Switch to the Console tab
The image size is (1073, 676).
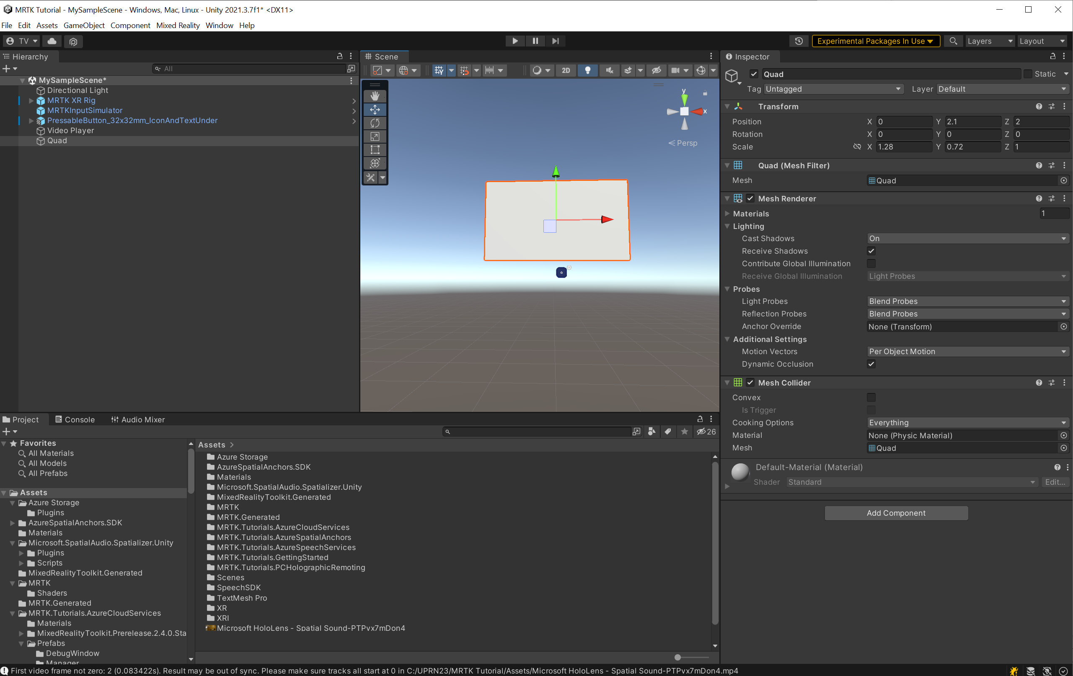tap(75, 420)
